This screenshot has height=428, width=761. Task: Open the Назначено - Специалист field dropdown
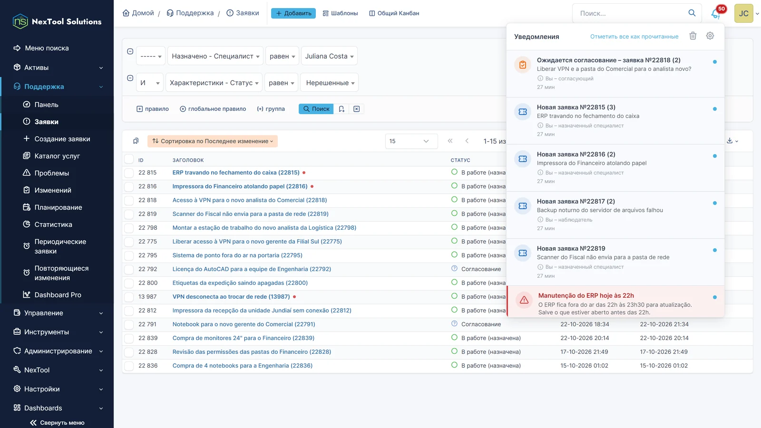(x=215, y=56)
